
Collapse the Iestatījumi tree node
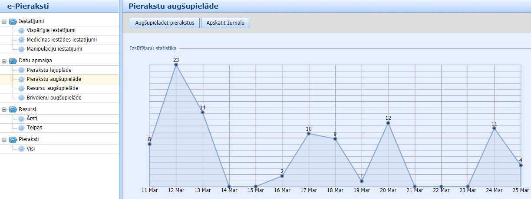pyautogui.click(x=4, y=21)
